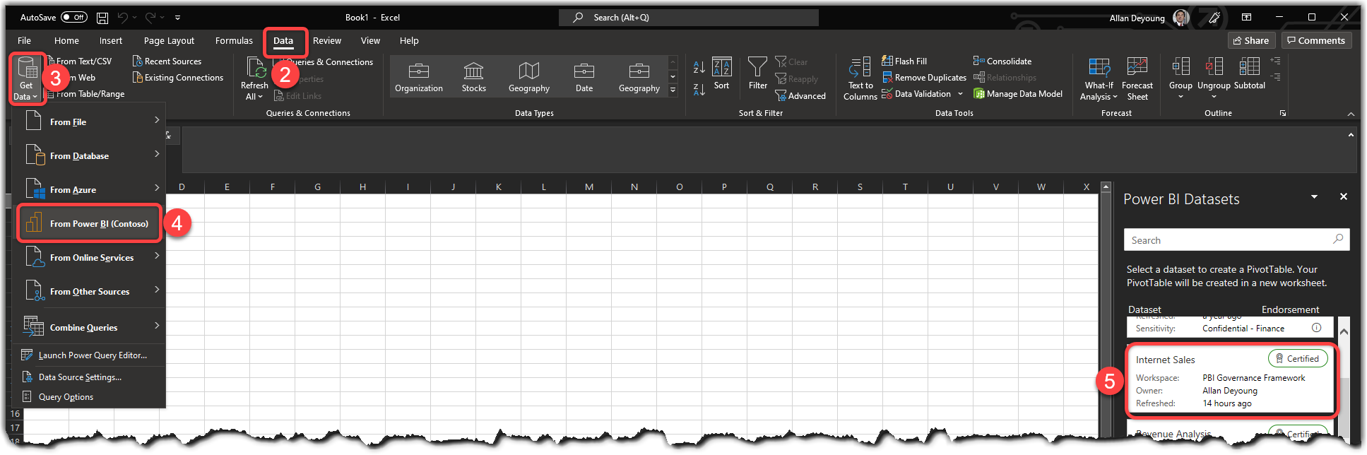The image size is (1367, 455).
Task: Click the Redo icon
Action: pos(150,17)
